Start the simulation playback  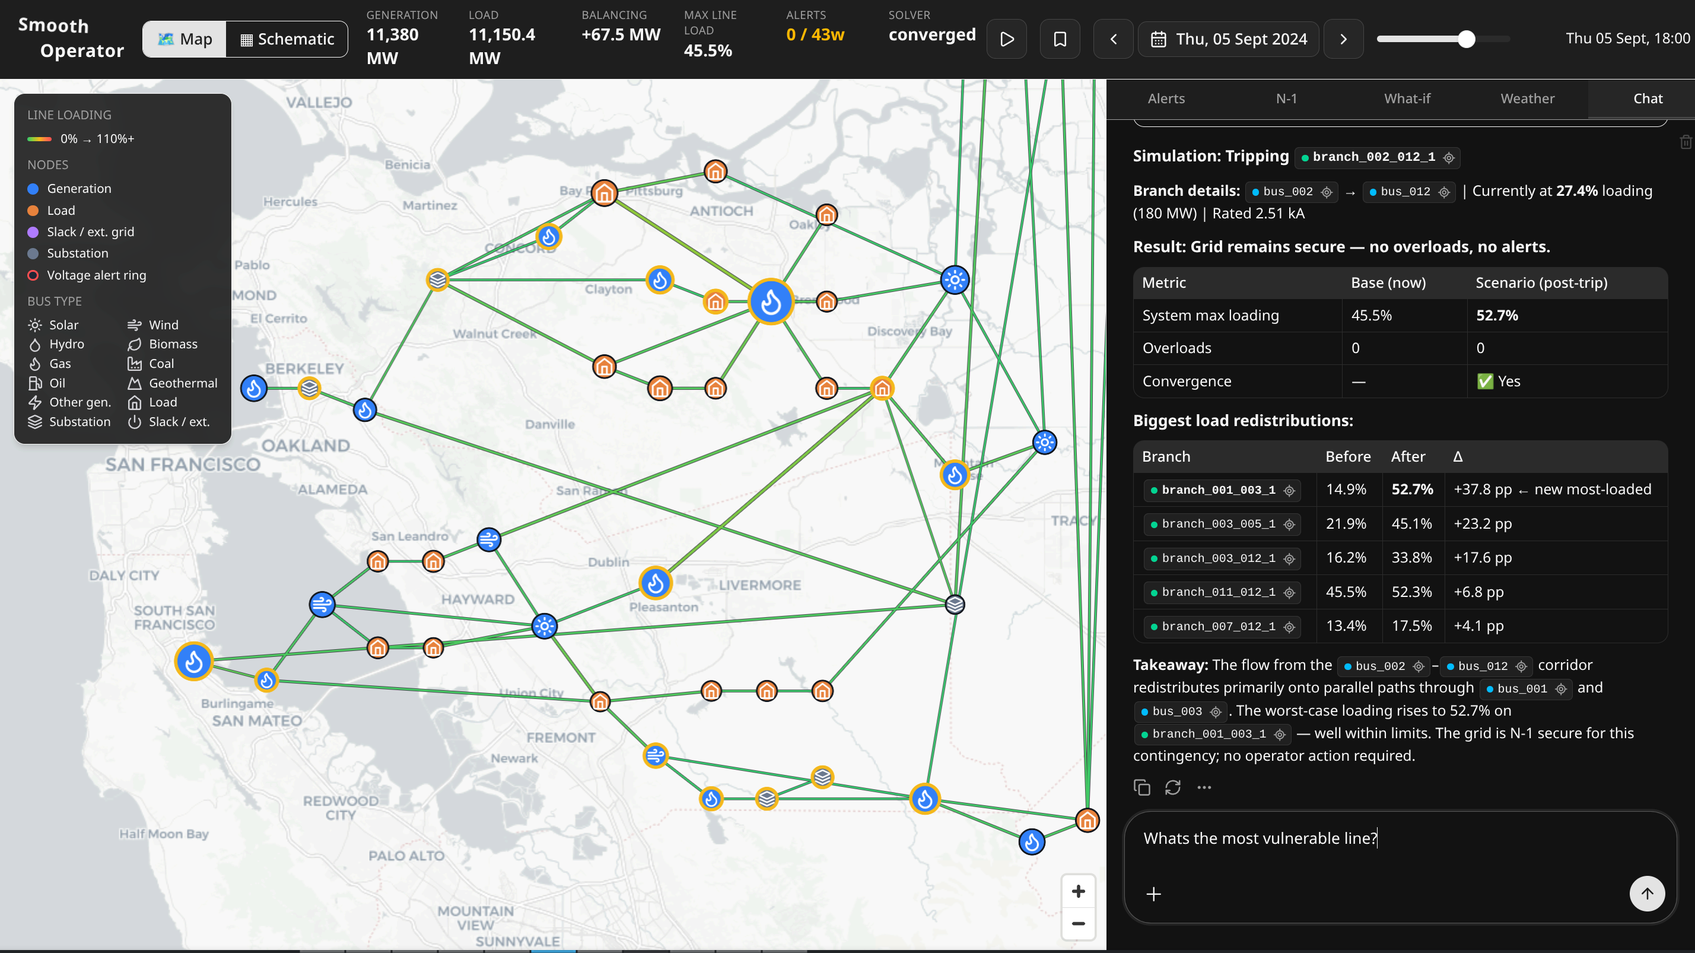pyautogui.click(x=1006, y=40)
